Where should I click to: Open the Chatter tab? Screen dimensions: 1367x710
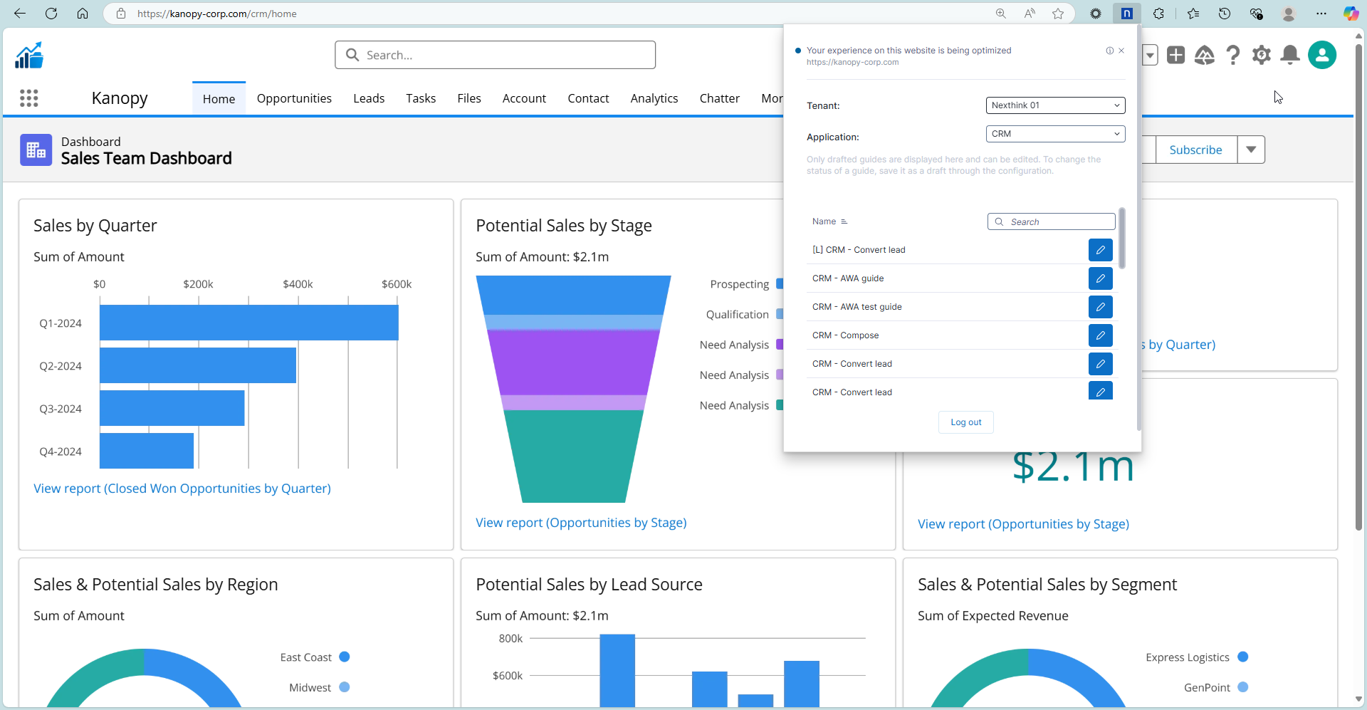(x=719, y=98)
